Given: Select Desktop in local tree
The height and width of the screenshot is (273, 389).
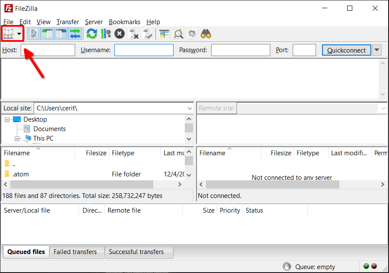Looking at the screenshot, I should point(35,119).
